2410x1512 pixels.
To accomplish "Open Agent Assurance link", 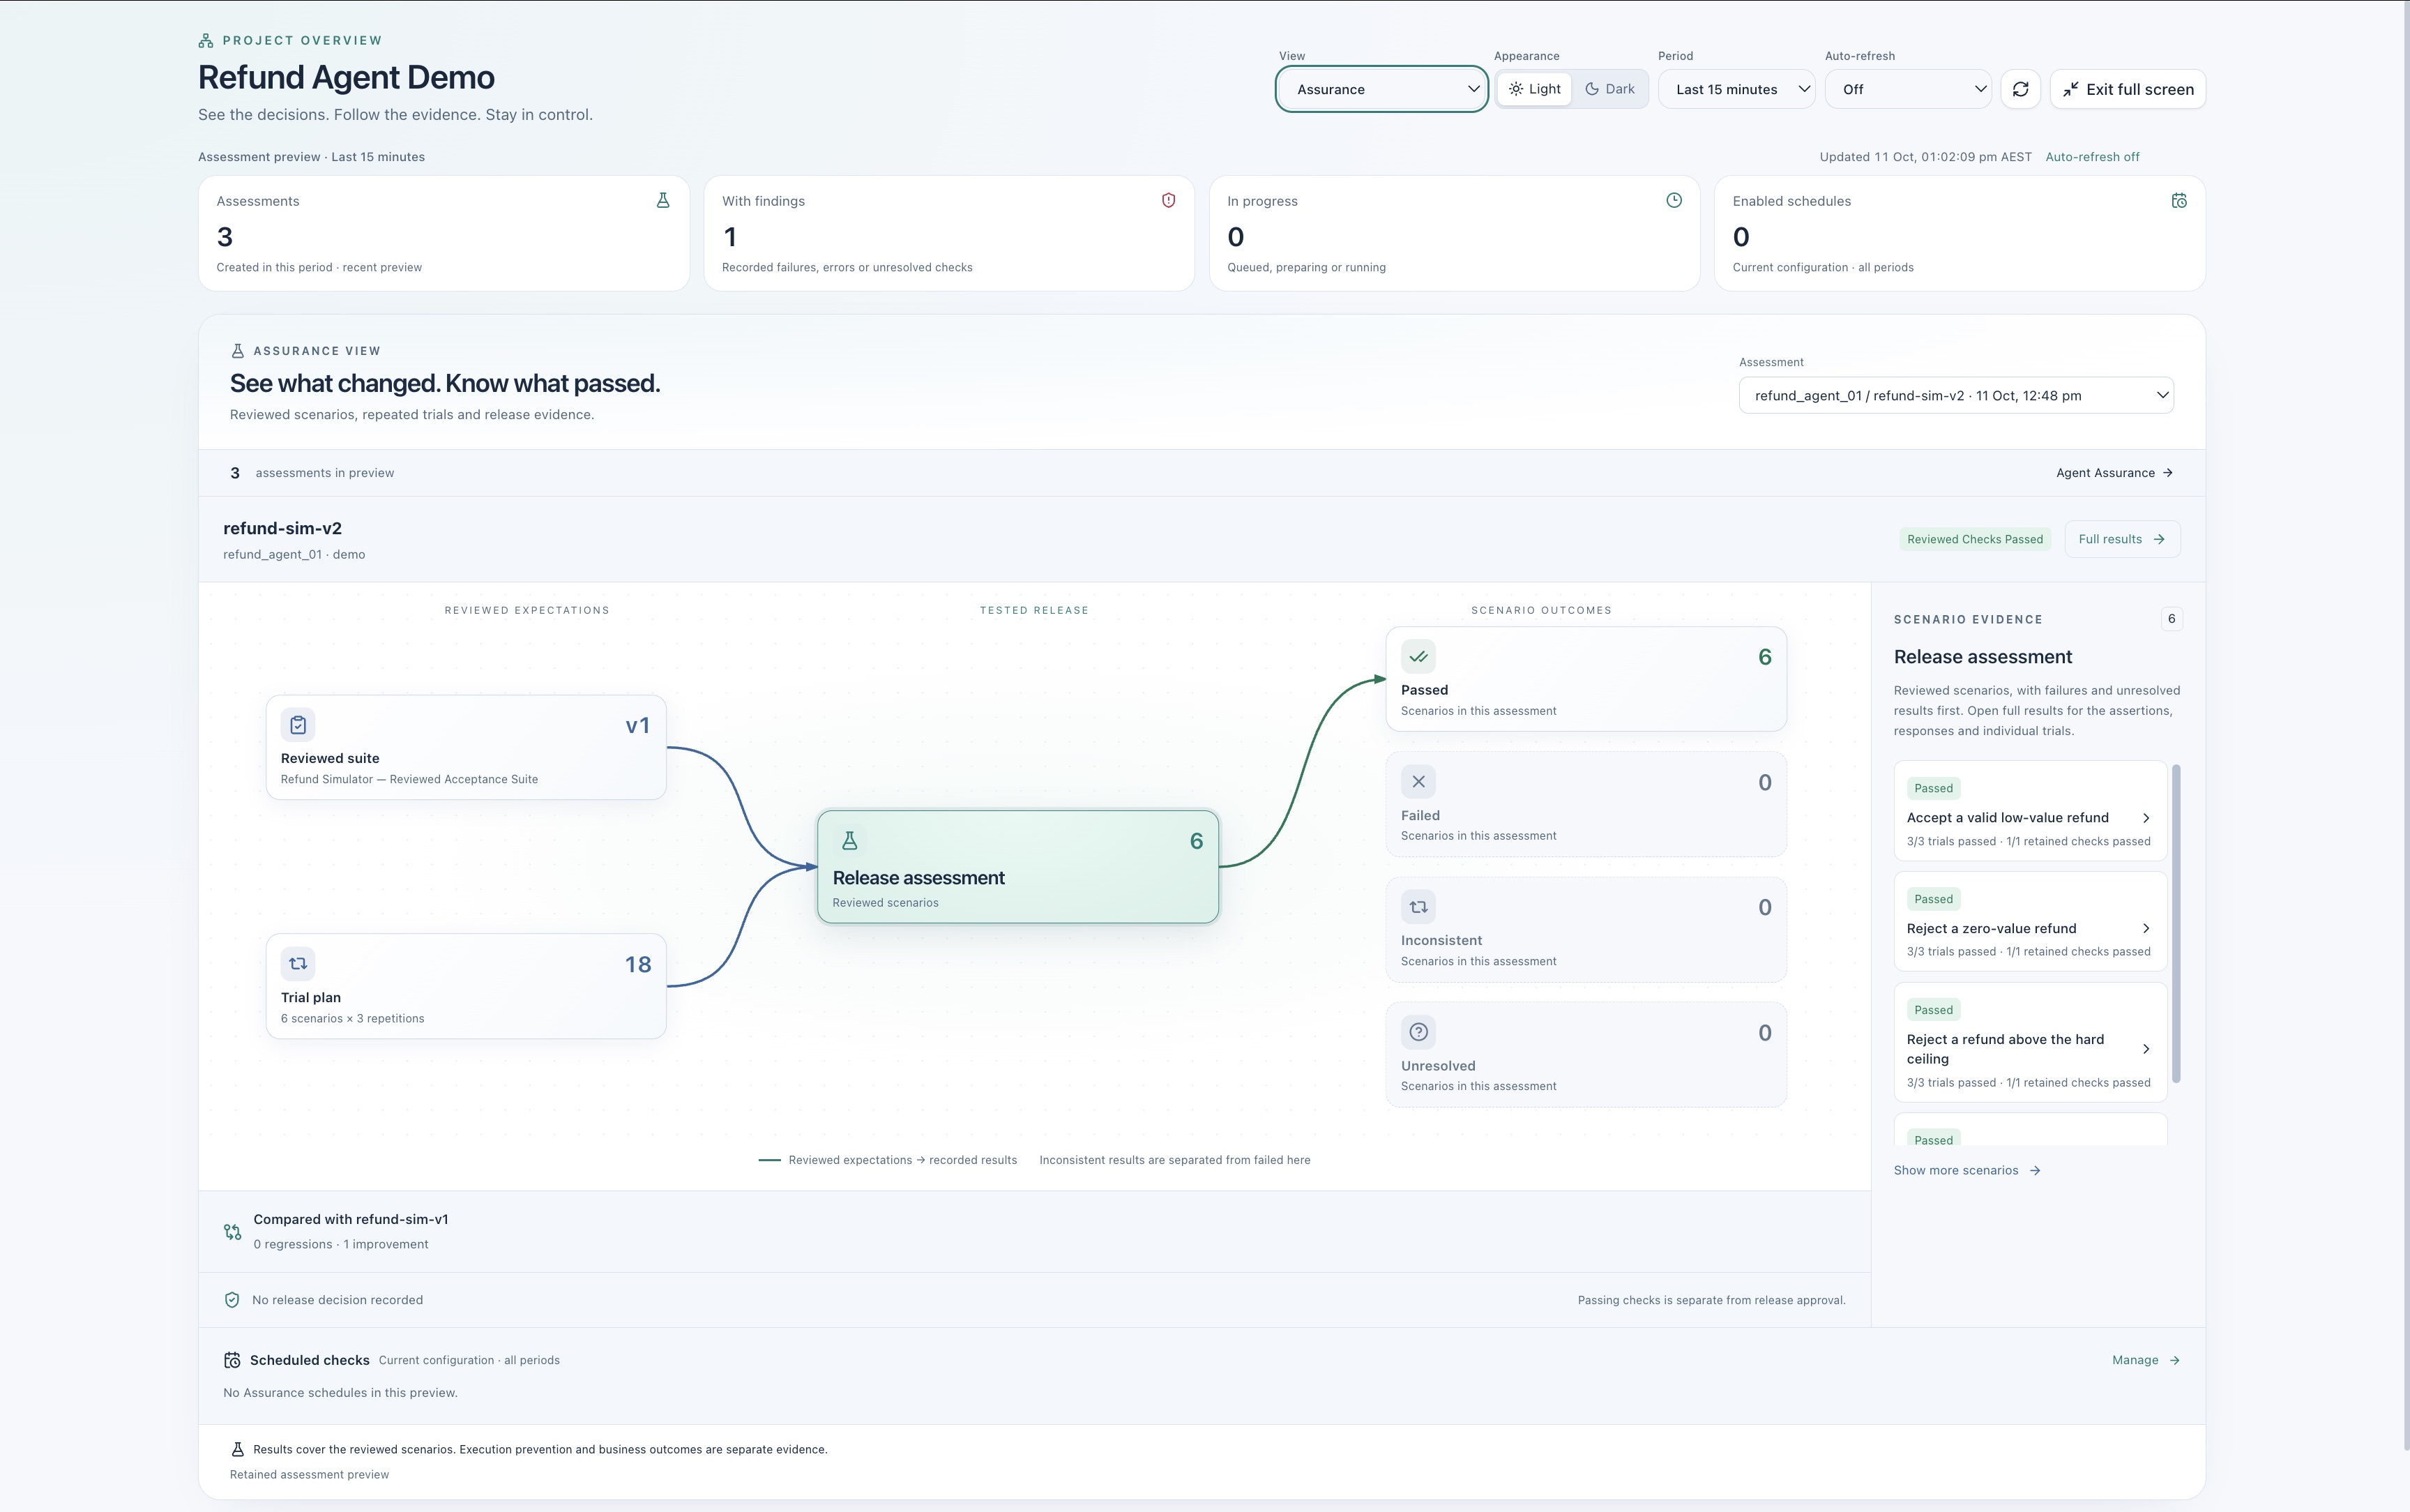I will [x=2114, y=473].
